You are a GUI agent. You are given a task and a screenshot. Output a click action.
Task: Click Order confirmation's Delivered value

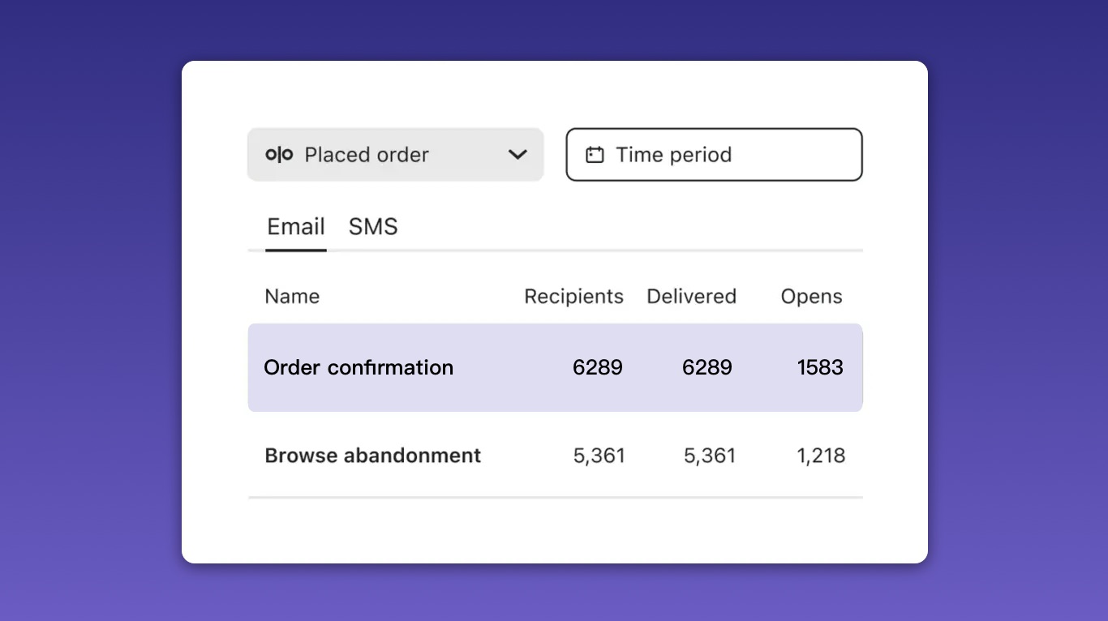(707, 367)
